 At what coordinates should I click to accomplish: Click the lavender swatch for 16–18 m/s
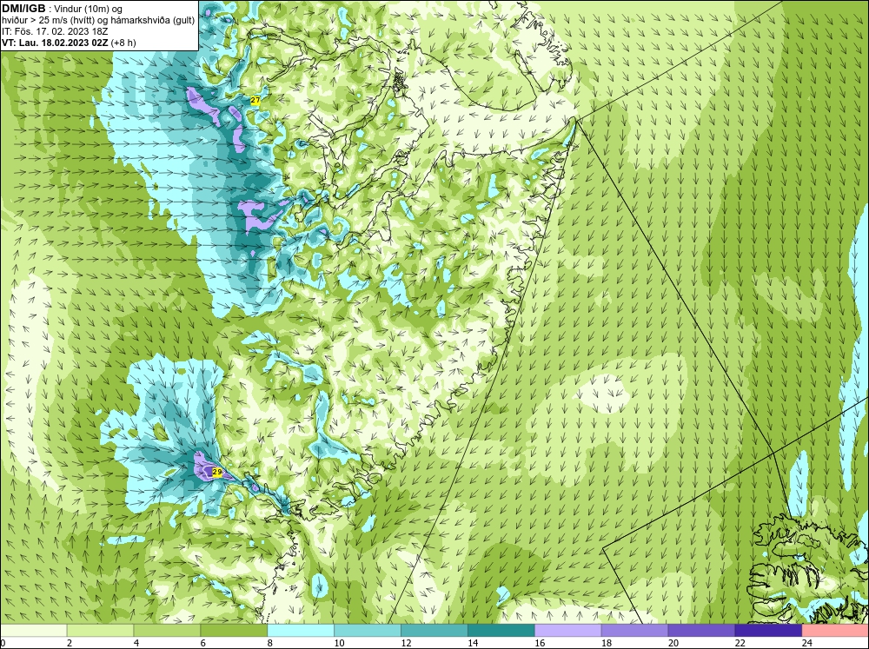(568, 630)
